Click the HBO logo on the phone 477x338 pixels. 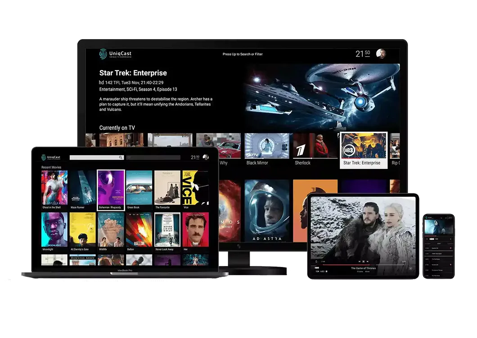click(432, 239)
